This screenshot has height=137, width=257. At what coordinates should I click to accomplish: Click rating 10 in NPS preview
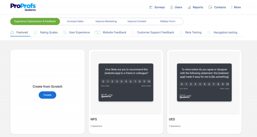click(149, 81)
